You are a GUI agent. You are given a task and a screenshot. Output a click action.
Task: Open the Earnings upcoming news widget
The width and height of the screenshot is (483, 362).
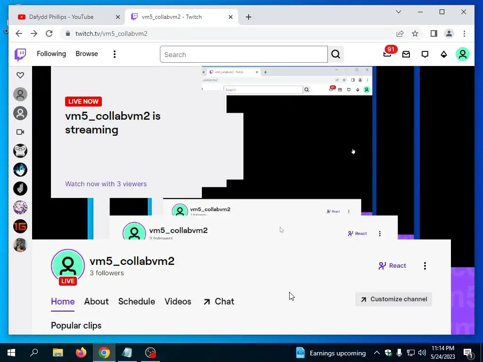point(331,353)
